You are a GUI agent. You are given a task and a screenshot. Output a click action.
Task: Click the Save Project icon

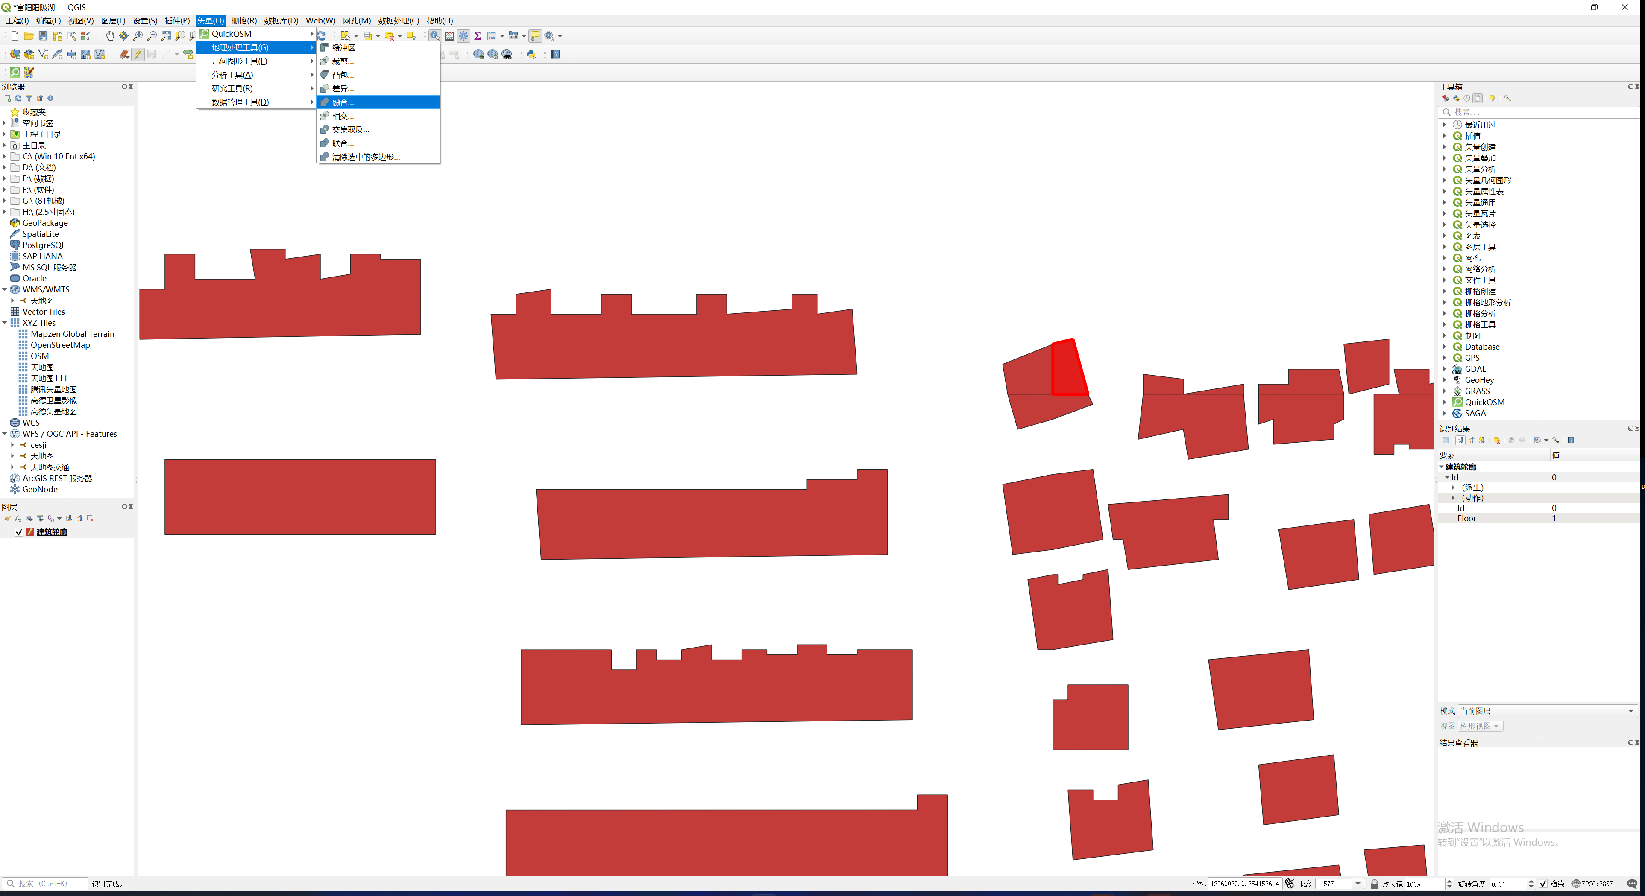(x=43, y=36)
